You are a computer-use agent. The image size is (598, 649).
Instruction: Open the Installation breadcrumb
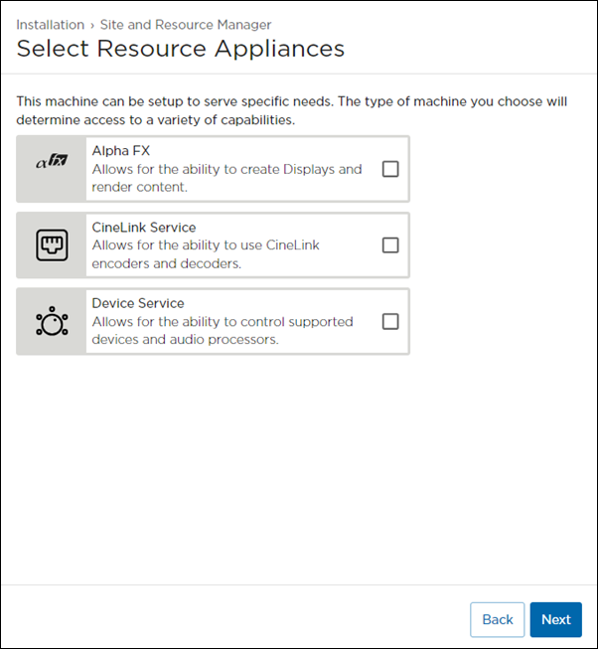pos(50,25)
